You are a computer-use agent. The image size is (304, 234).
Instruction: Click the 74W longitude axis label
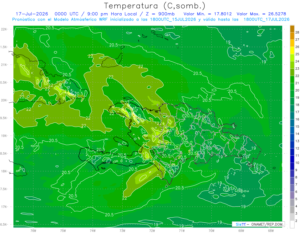tap(92, 230)
